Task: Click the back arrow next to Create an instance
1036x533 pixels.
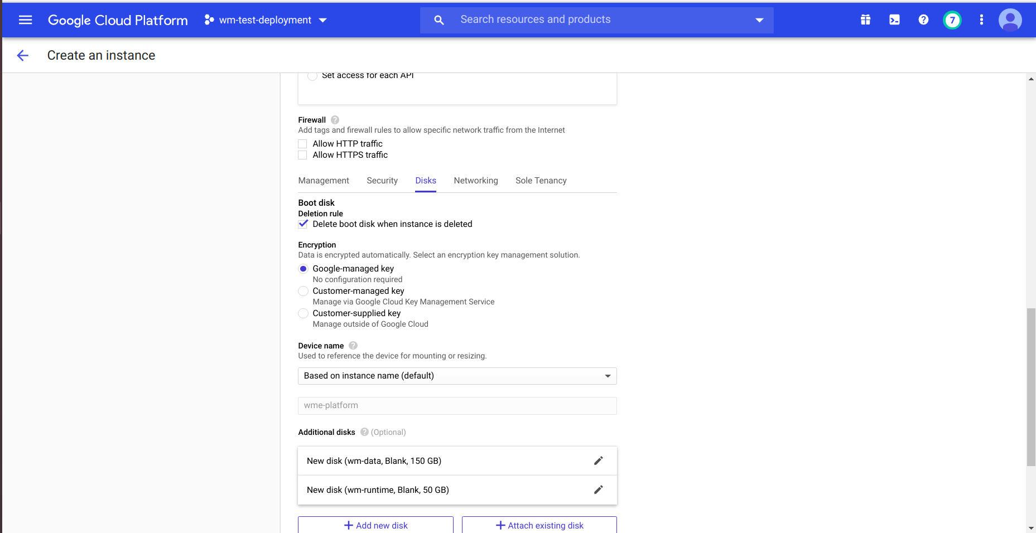Action: [x=23, y=55]
